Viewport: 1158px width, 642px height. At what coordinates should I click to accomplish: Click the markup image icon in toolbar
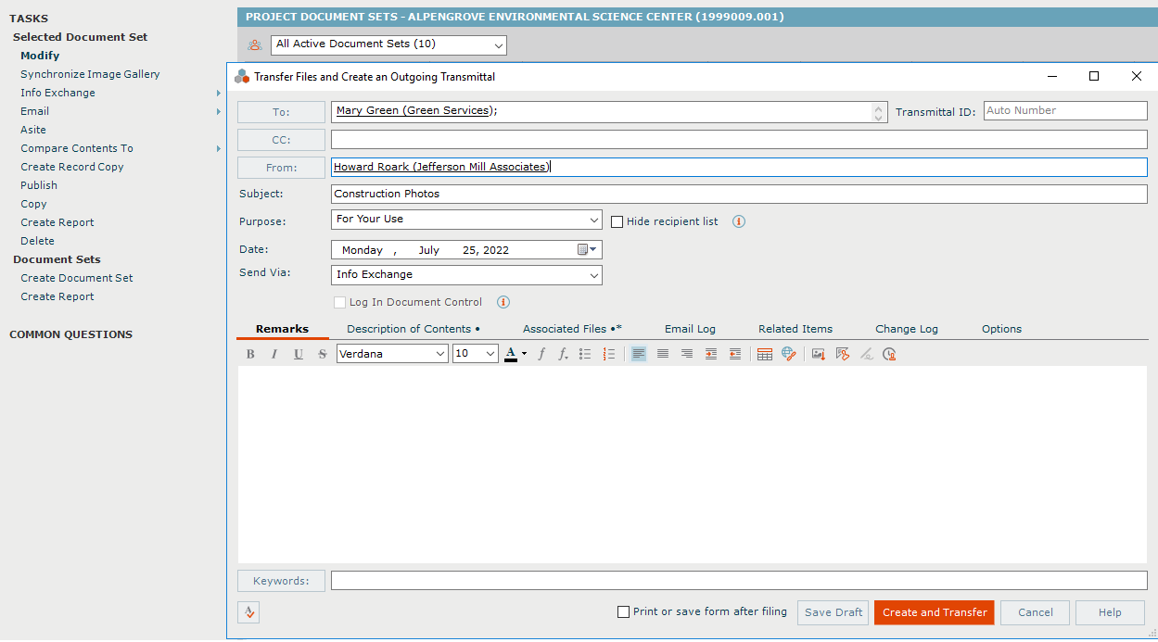tap(843, 354)
